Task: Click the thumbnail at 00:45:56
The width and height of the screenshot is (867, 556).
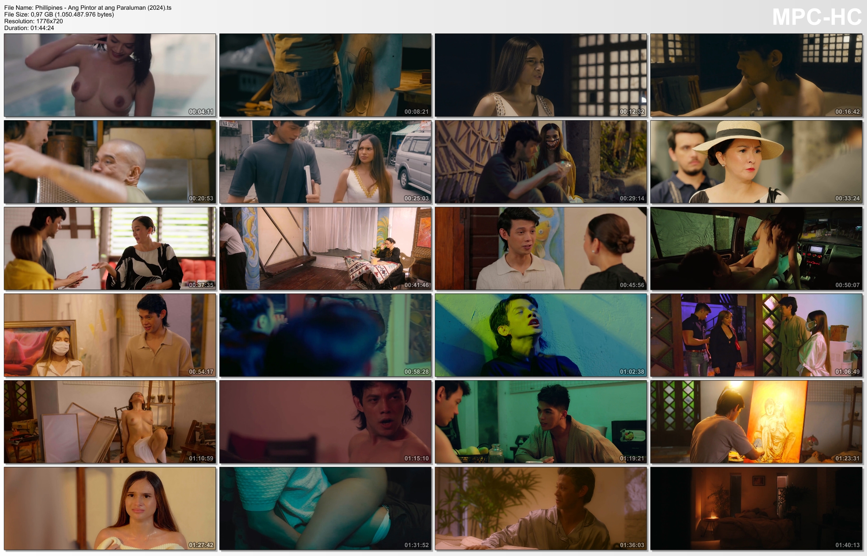Action: (541, 248)
